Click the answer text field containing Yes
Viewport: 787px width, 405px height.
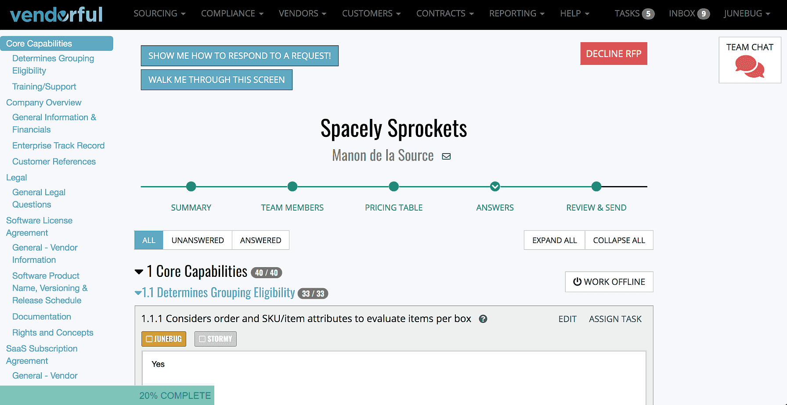(394, 378)
